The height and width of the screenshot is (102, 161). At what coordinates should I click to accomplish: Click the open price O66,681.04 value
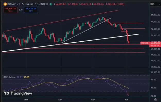pos(60,4)
